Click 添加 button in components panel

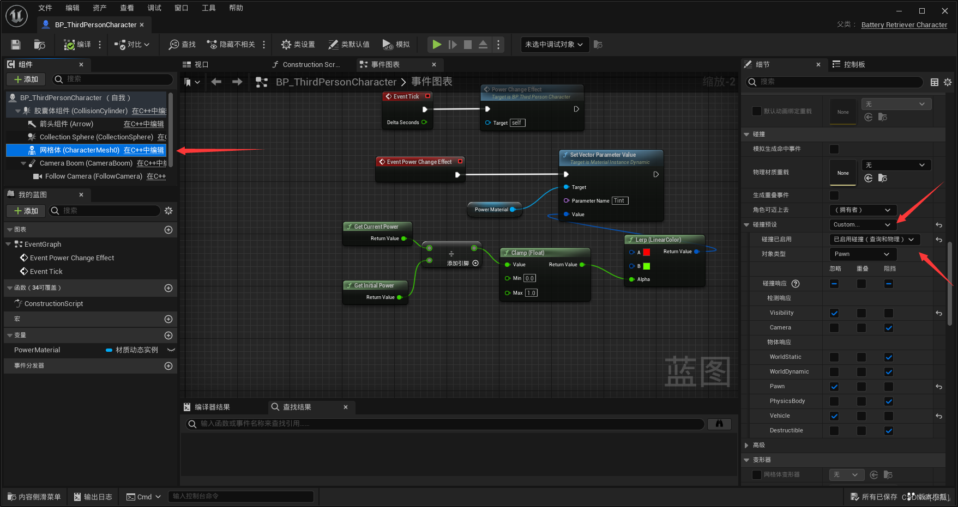(x=26, y=79)
